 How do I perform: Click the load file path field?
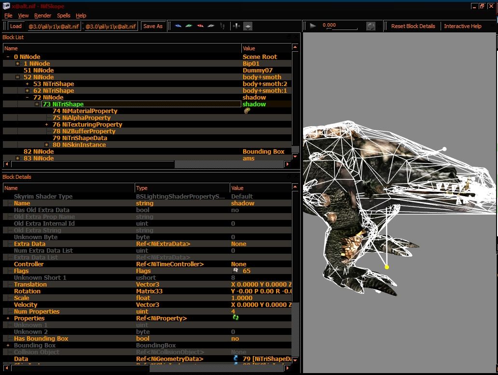[x=54, y=27]
